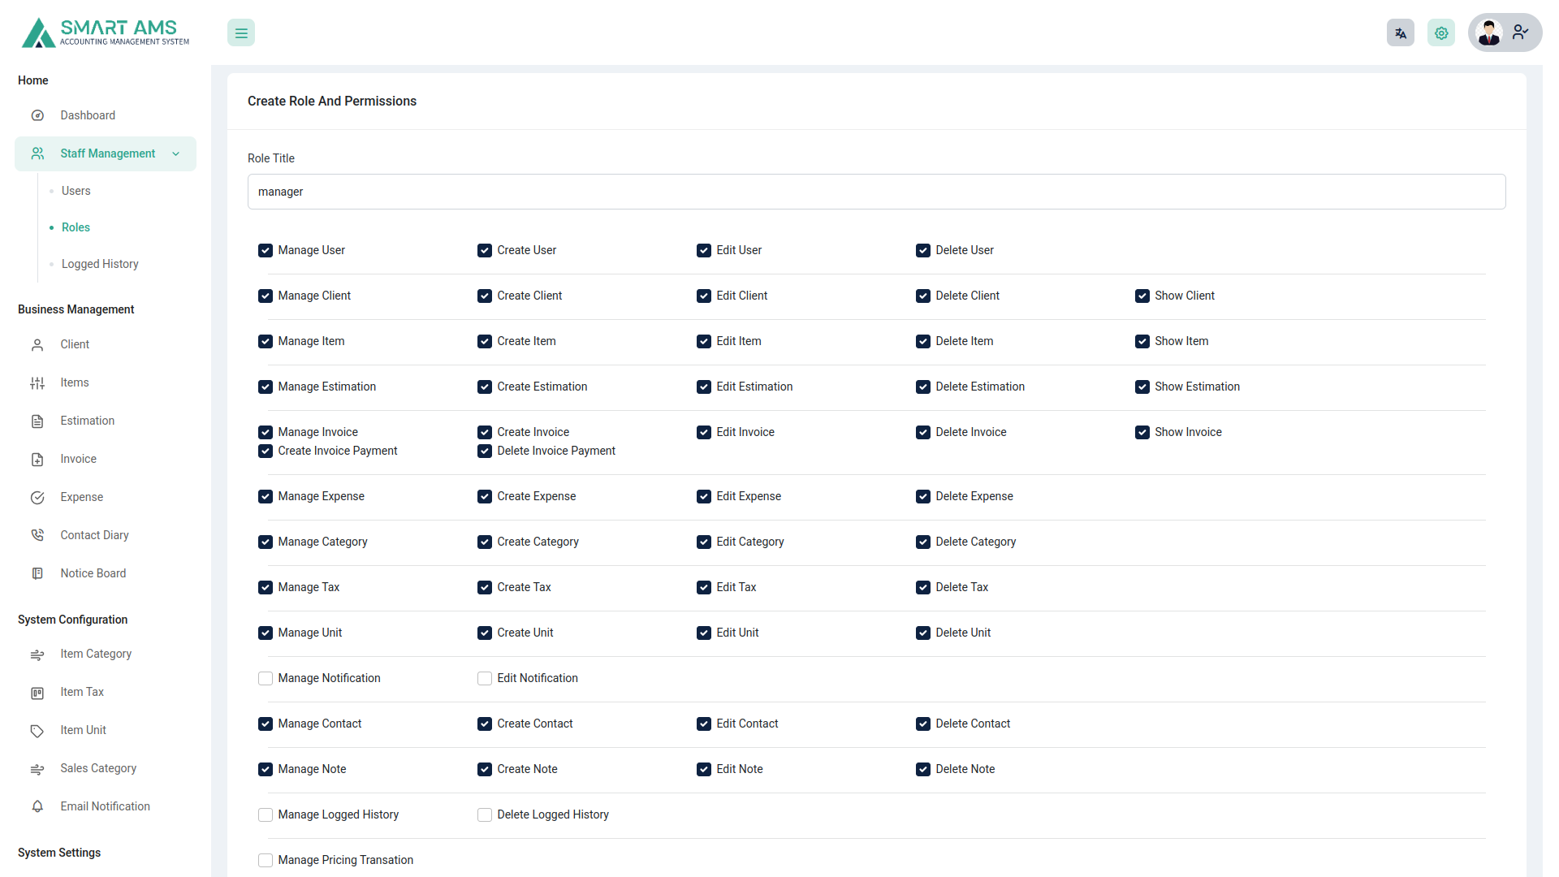Check the Manage Logged History checkbox
The image size is (1559, 877).
tap(266, 814)
